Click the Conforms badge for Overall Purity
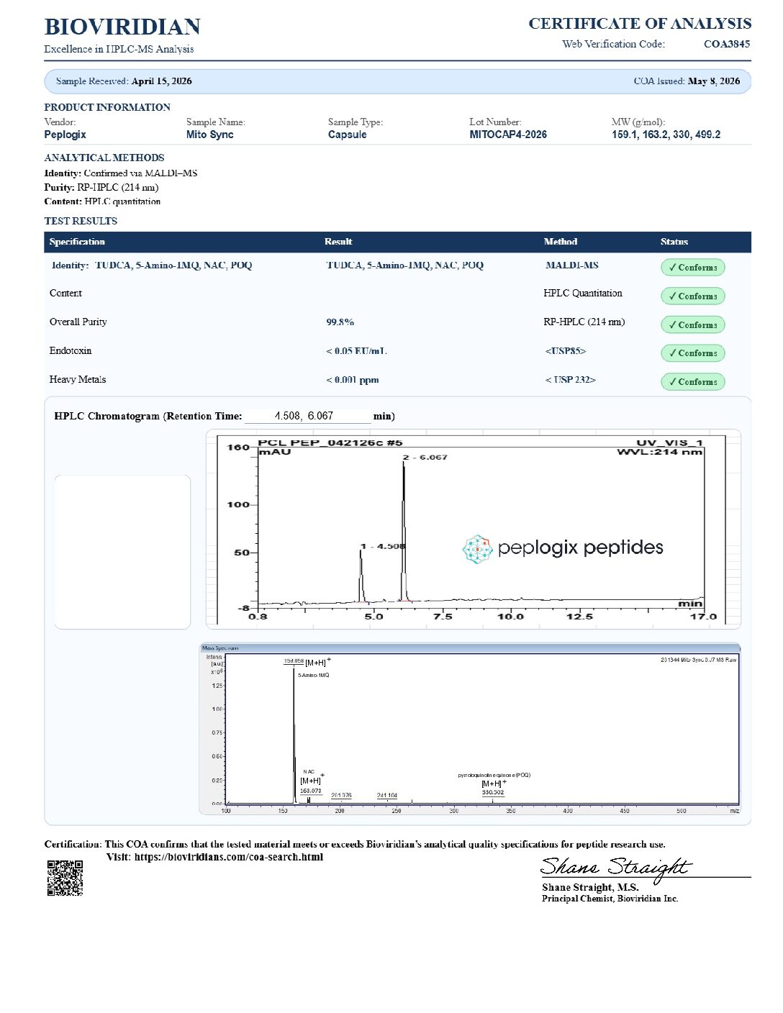The image size is (783, 1013). [692, 324]
